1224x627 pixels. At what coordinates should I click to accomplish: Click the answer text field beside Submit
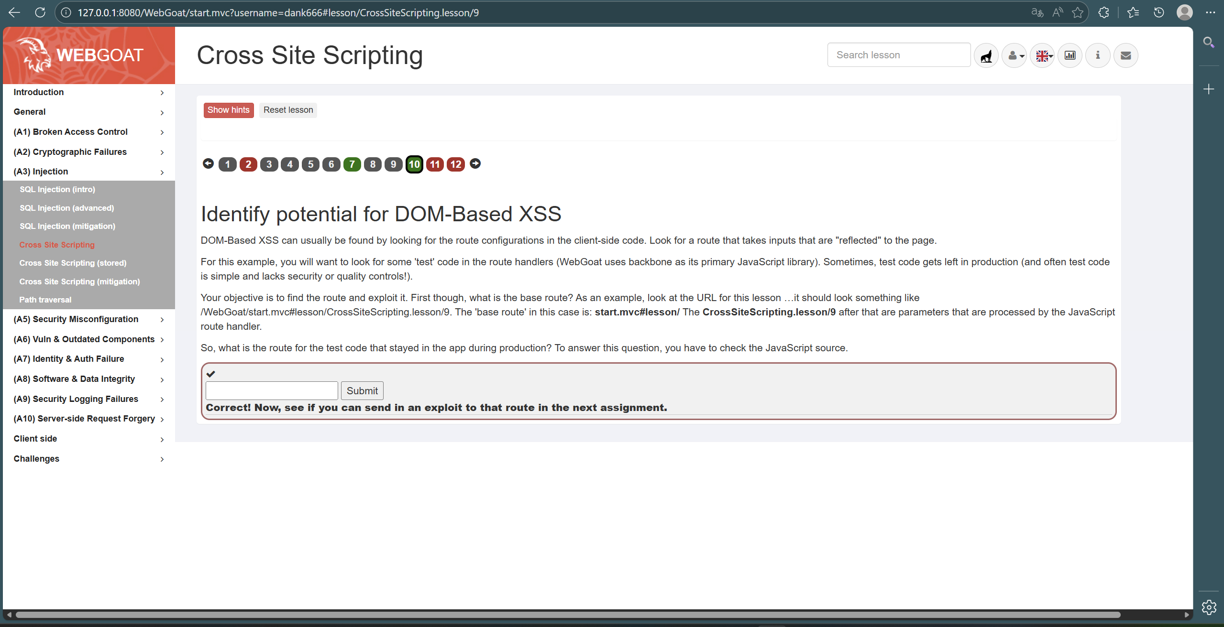[272, 390]
